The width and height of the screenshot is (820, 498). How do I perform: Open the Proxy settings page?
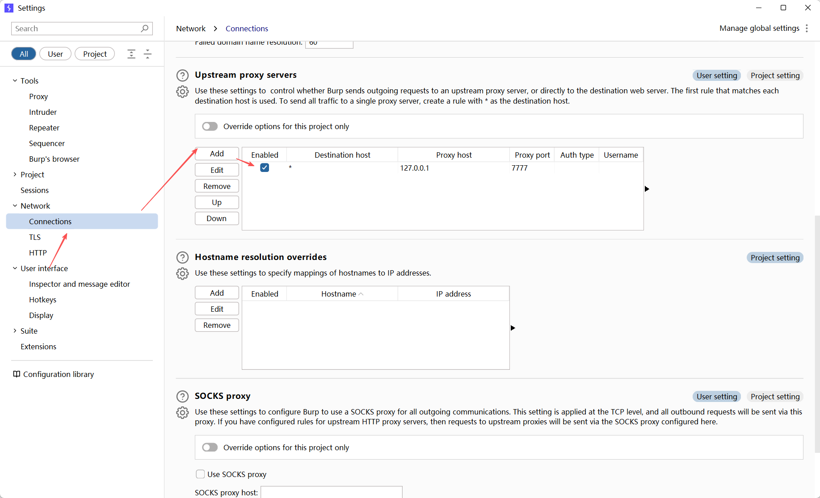(x=38, y=96)
